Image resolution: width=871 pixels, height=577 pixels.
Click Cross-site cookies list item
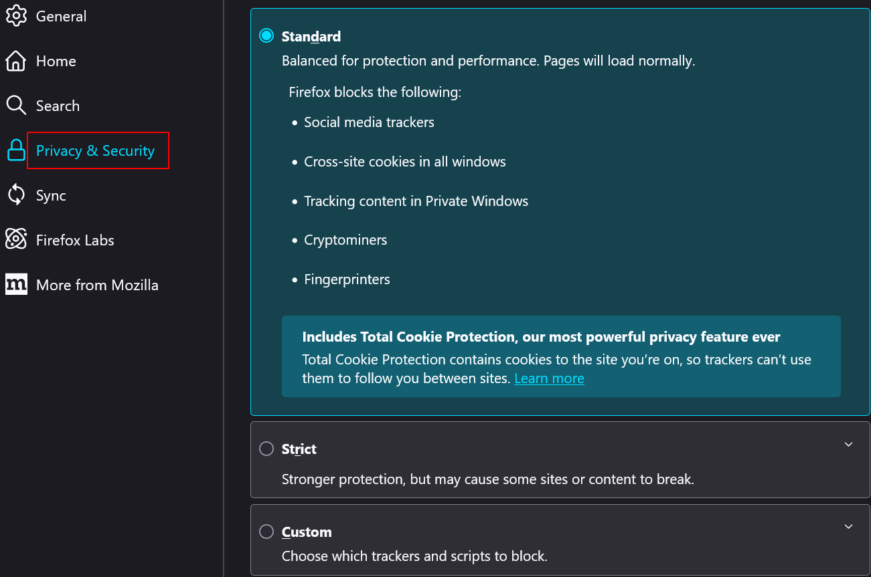[x=404, y=161]
